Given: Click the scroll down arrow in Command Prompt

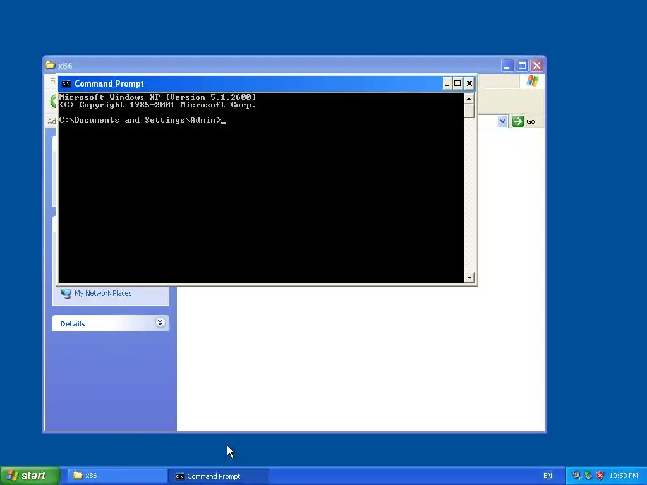Looking at the screenshot, I should (469, 278).
